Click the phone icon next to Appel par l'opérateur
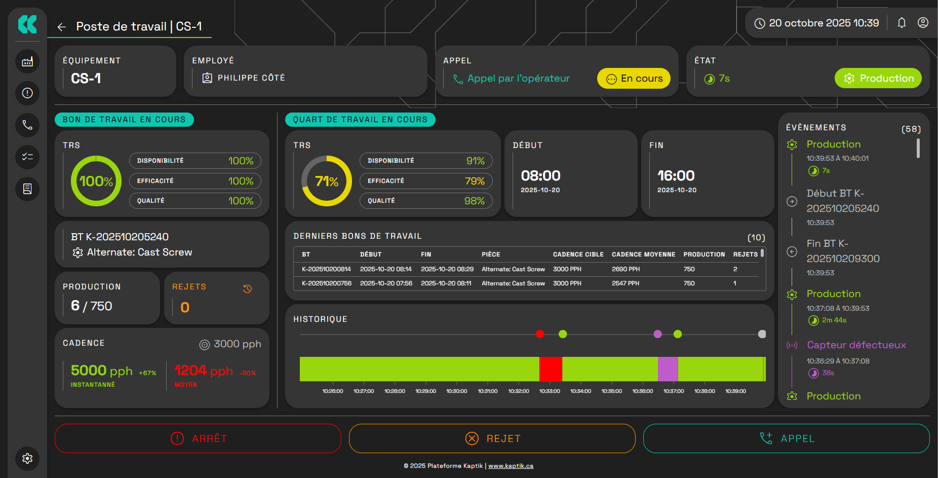The width and height of the screenshot is (938, 478). (x=458, y=79)
